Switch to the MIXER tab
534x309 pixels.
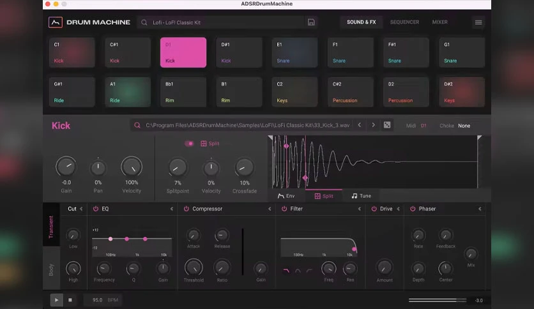tap(439, 22)
